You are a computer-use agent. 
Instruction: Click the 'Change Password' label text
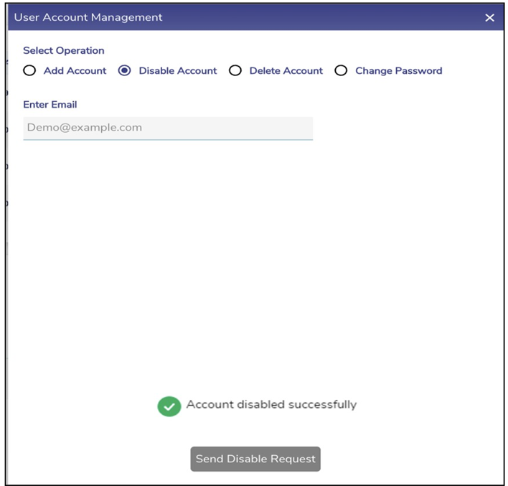point(398,71)
